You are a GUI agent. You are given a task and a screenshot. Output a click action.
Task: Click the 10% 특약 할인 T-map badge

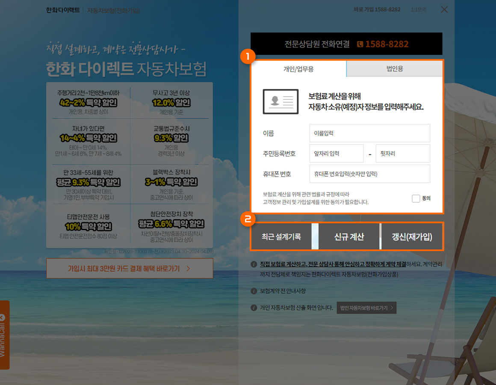[x=88, y=226]
